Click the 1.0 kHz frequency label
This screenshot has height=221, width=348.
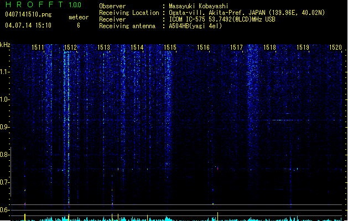4,99
